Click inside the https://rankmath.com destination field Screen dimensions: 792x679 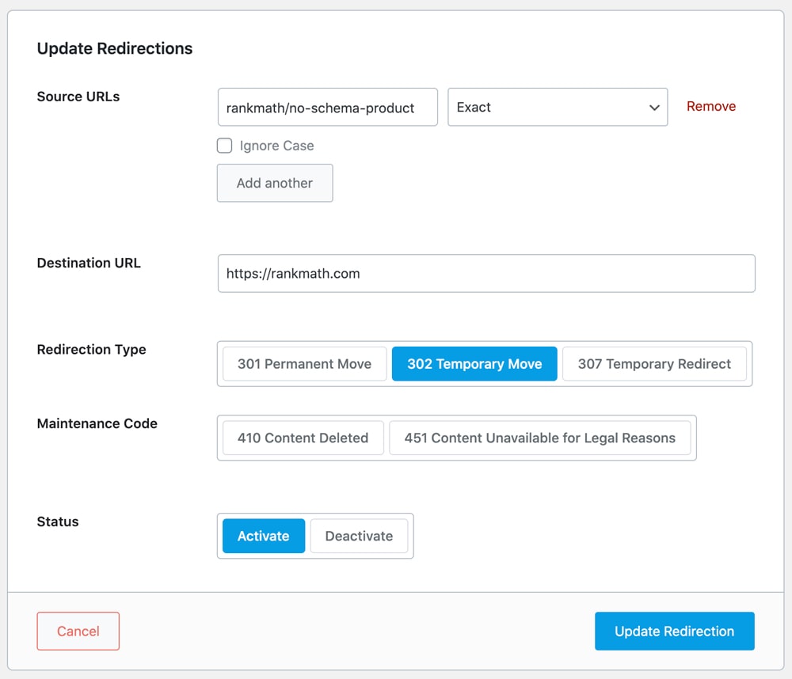tap(485, 273)
